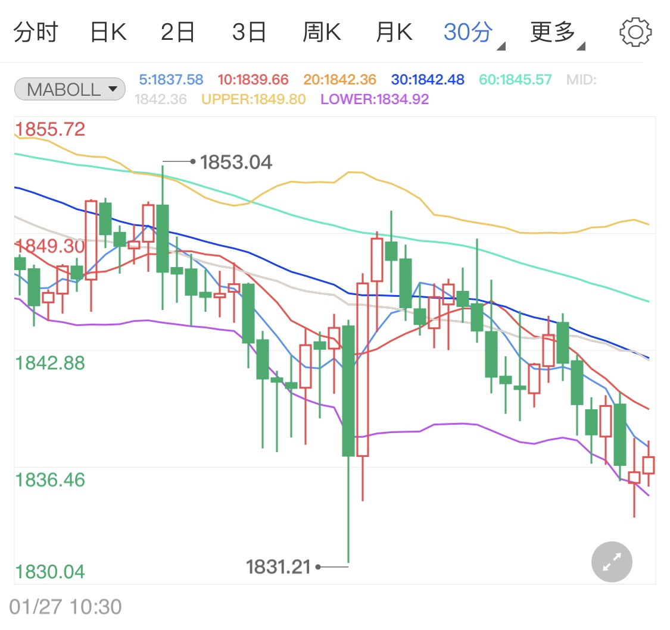670x630 pixels.
Task: Toggle the MA60 line via 60:1845.57 label
Action: pos(515,80)
